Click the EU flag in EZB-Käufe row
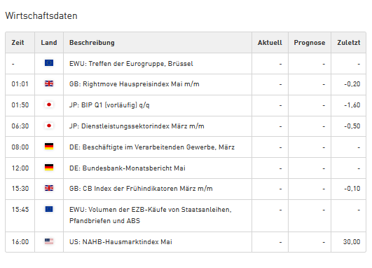The height and width of the screenshot is (268, 372). [x=49, y=209]
